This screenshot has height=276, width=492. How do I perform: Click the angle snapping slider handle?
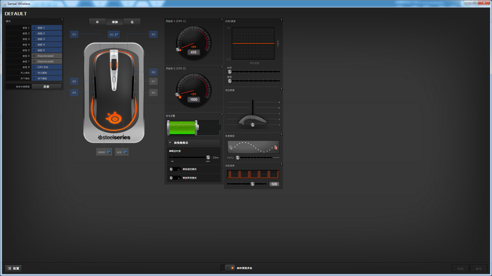(237, 158)
